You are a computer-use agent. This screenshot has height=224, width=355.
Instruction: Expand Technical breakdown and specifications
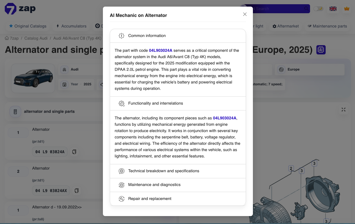178,171
